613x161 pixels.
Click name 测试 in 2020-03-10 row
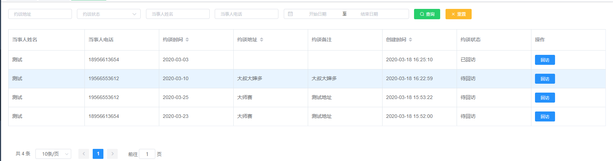17,78
